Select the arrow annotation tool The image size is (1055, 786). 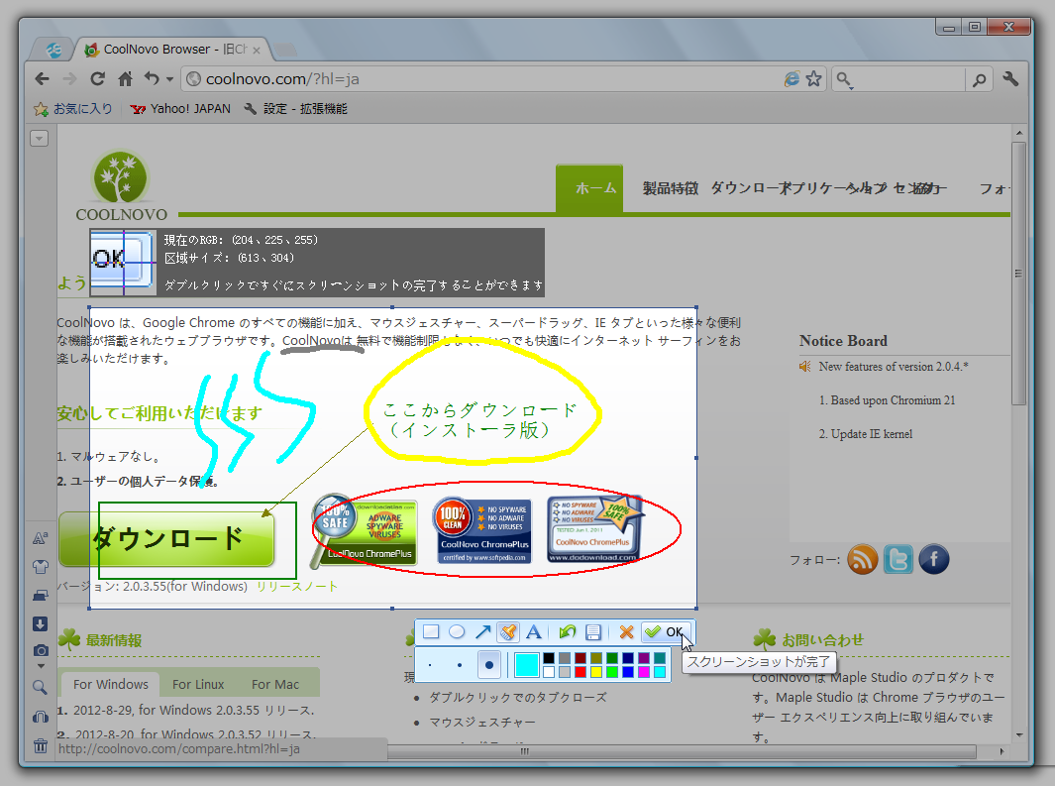[483, 632]
